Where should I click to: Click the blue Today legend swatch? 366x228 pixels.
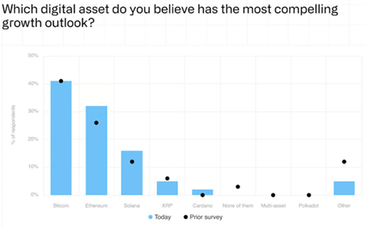point(151,217)
